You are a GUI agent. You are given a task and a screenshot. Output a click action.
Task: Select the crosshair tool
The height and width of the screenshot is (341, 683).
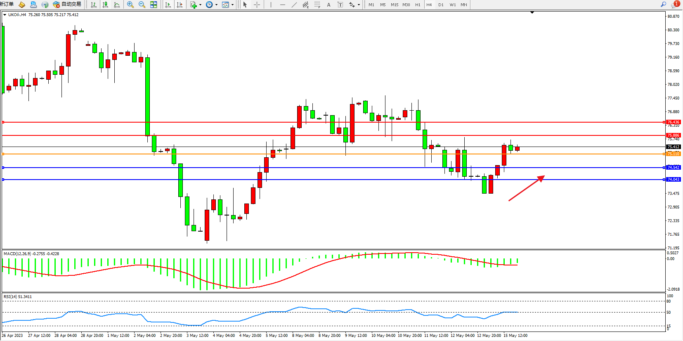click(257, 5)
